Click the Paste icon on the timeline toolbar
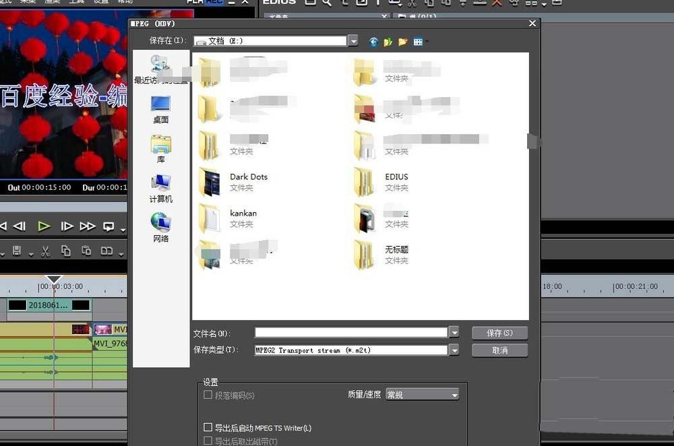 (87, 251)
